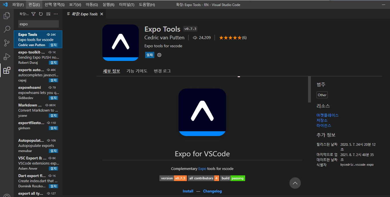Click the version v0.7.3 badge in readme
This screenshot has height=197, width=390.
[x=173, y=178]
